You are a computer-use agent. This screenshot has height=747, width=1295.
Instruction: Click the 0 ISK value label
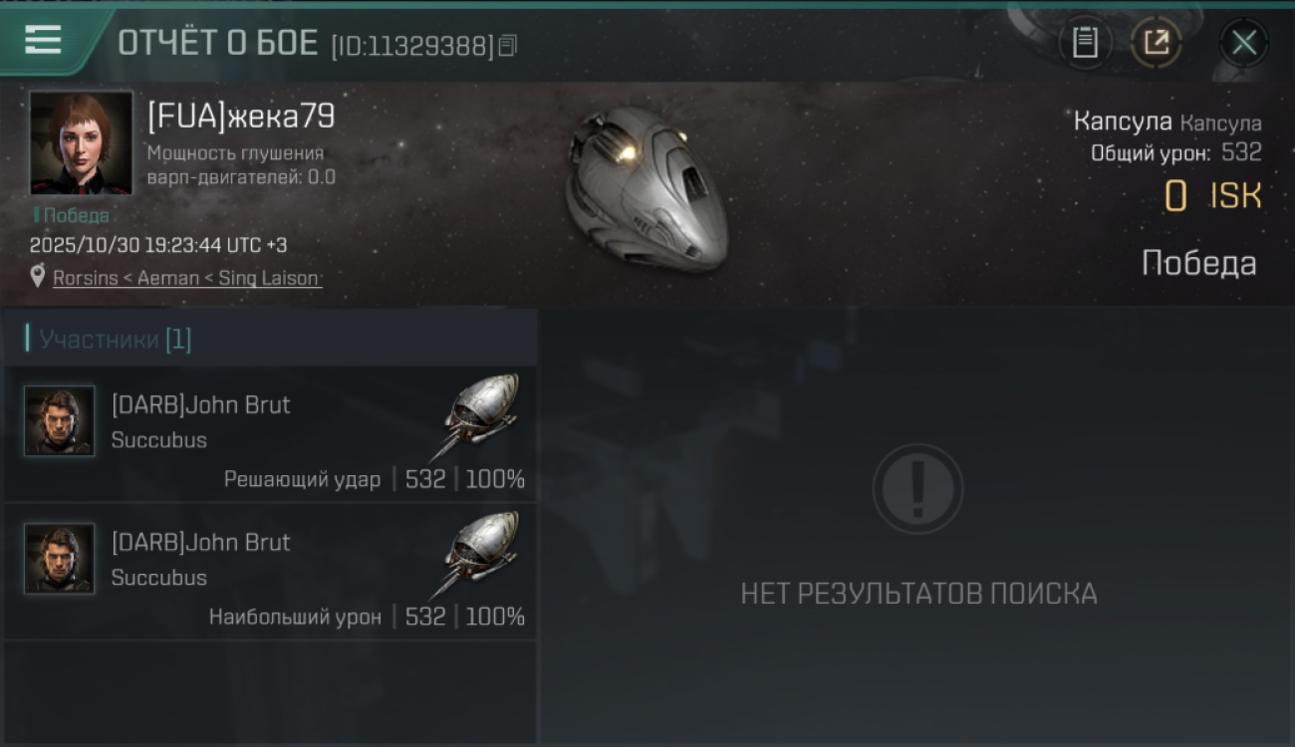(x=1212, y=196)
